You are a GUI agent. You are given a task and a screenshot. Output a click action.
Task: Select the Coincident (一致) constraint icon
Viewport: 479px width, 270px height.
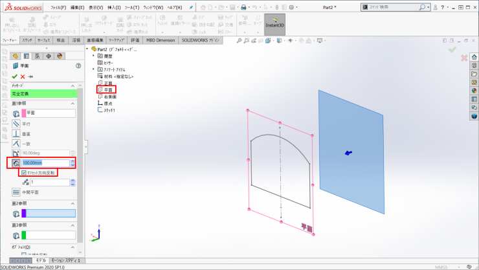[x=17, y=142]
